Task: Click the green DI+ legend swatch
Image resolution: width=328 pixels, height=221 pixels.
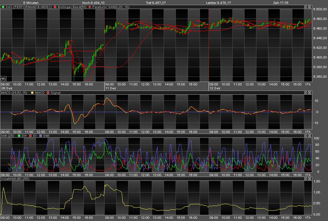Action: (x=19, y=136)
